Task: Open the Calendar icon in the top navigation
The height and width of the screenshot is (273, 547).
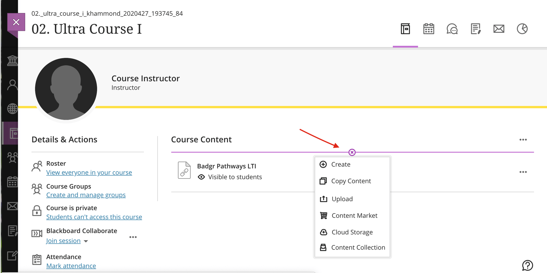Action: 429,29
